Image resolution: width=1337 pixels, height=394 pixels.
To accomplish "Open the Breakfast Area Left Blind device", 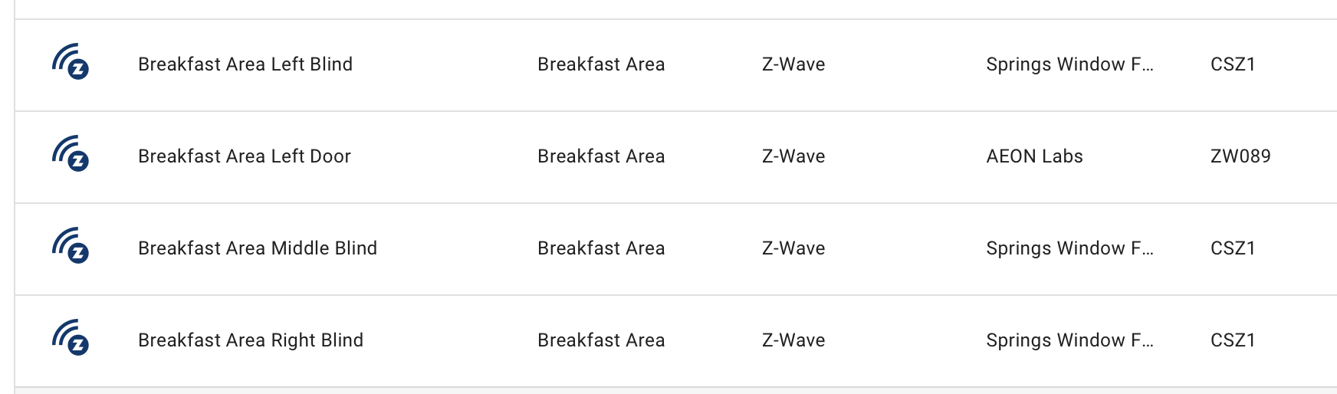I will [245, 64].
